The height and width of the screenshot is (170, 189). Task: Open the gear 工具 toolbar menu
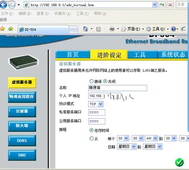coord(158,29)
